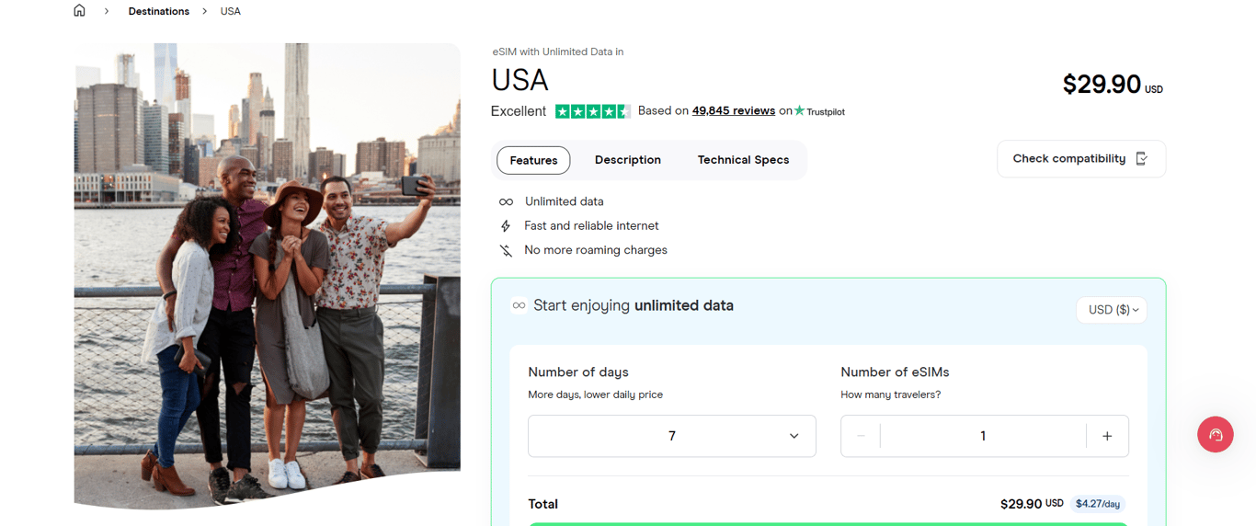The height and width of the screenshot is (526, 1256).
Task: Go to the home icon in breadcrumb
Action: 80,11
